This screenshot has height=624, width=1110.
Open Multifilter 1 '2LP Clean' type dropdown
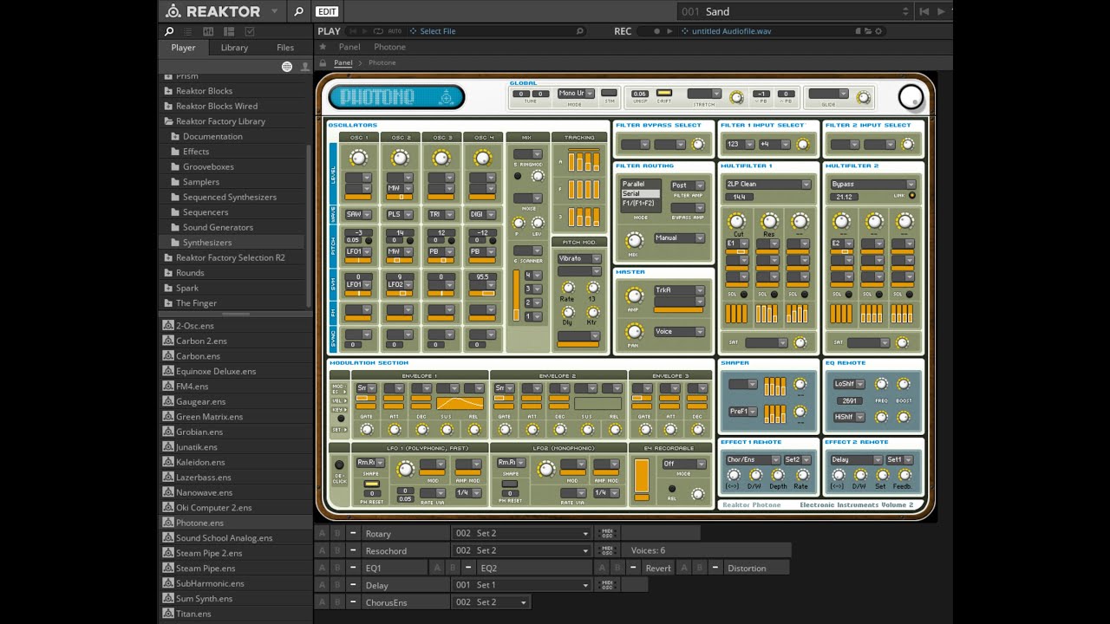click(x=768, y=184)
